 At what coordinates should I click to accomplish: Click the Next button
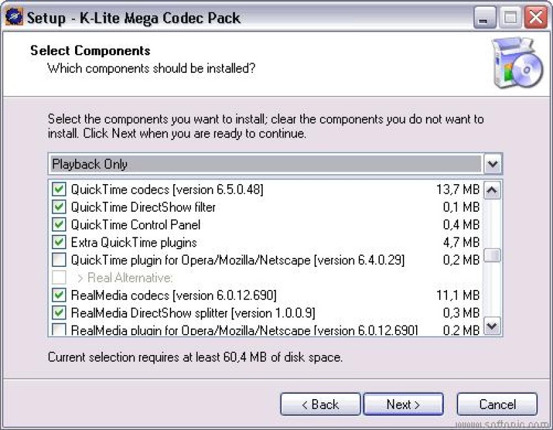pos(404,404)
